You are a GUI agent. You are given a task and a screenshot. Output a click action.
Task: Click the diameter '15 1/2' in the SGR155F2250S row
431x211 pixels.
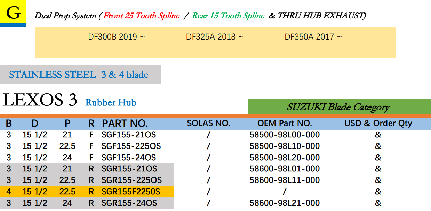pos(35,192)
